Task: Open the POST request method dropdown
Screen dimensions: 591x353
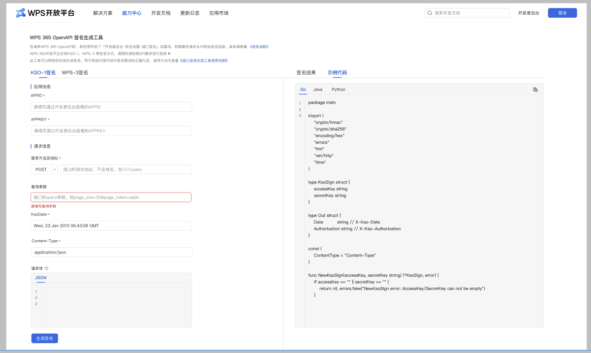Action: 55,170
